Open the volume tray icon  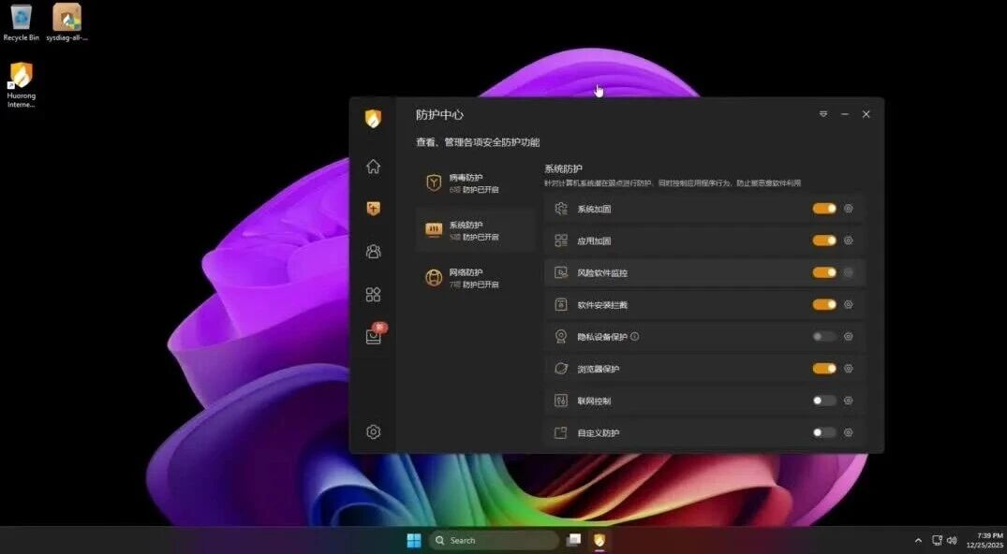[x=952, y=541]
